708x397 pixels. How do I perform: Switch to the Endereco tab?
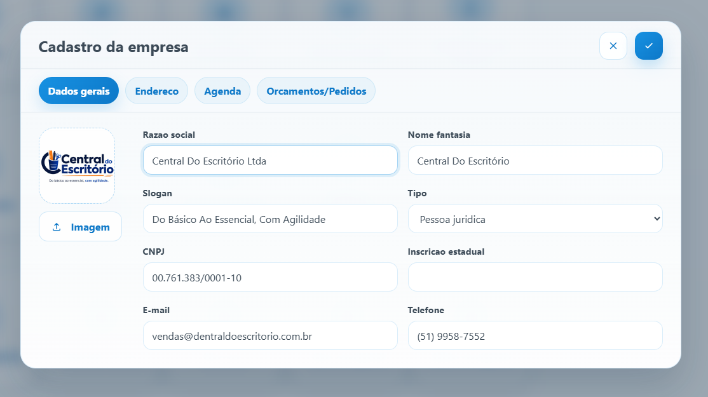click(156, 90)
